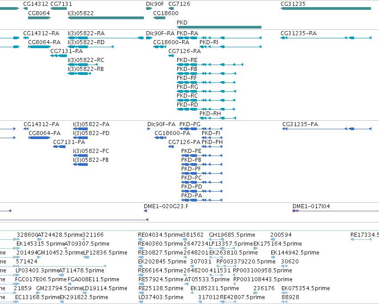Click the PKD-RC transcript label
379x304 pixels.
point(187,95)
